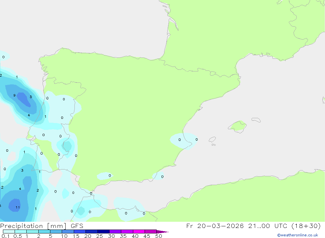Click the 0.5–1 mm legend color swatch

point(20,232)
